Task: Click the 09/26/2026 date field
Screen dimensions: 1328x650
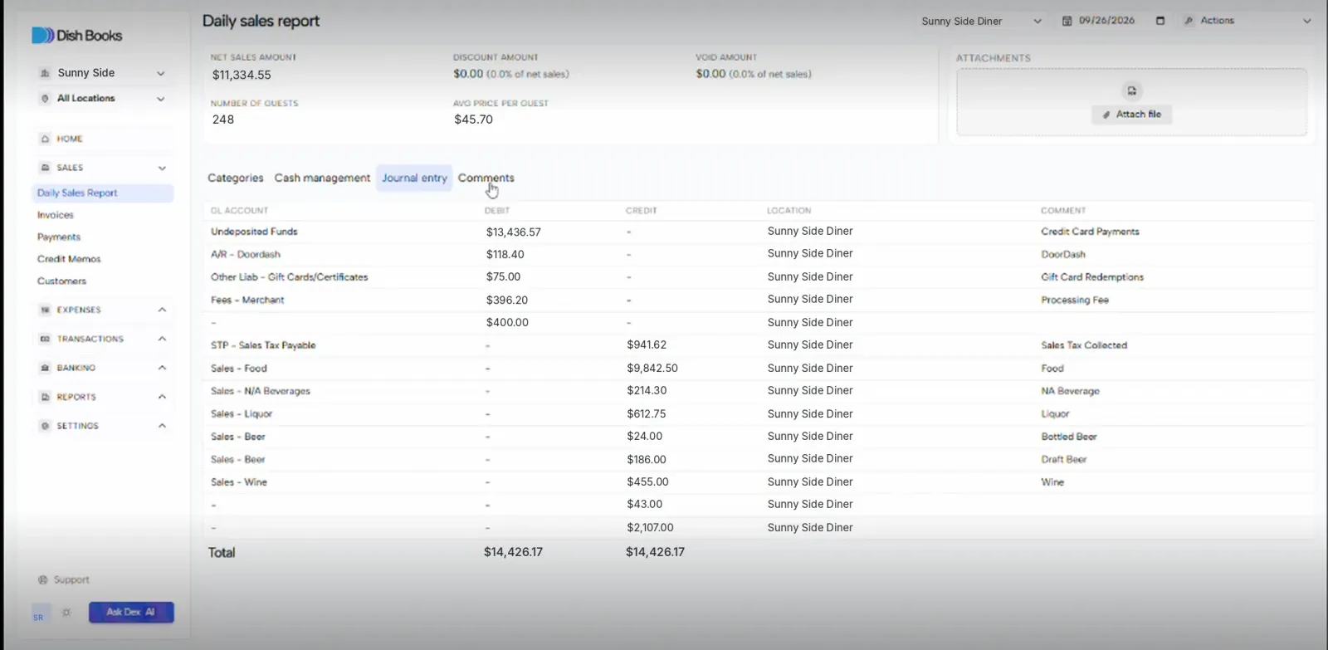Action: point(1106,21)
